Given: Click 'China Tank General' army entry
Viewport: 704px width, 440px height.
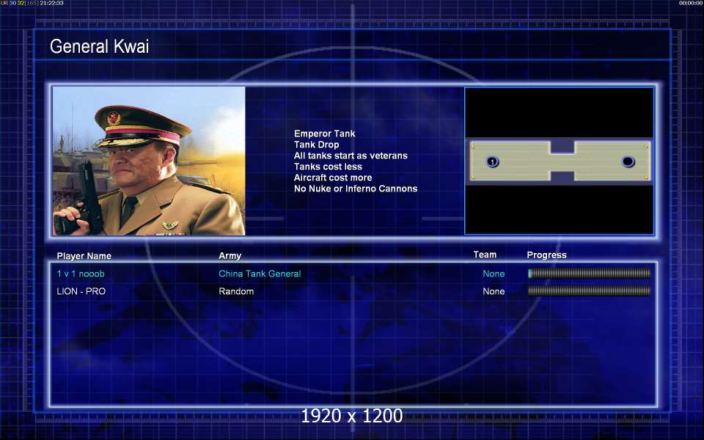Looking at the screenshot, I should pos(260,274).
